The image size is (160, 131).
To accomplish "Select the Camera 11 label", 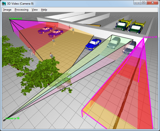I will pos(150,37).
